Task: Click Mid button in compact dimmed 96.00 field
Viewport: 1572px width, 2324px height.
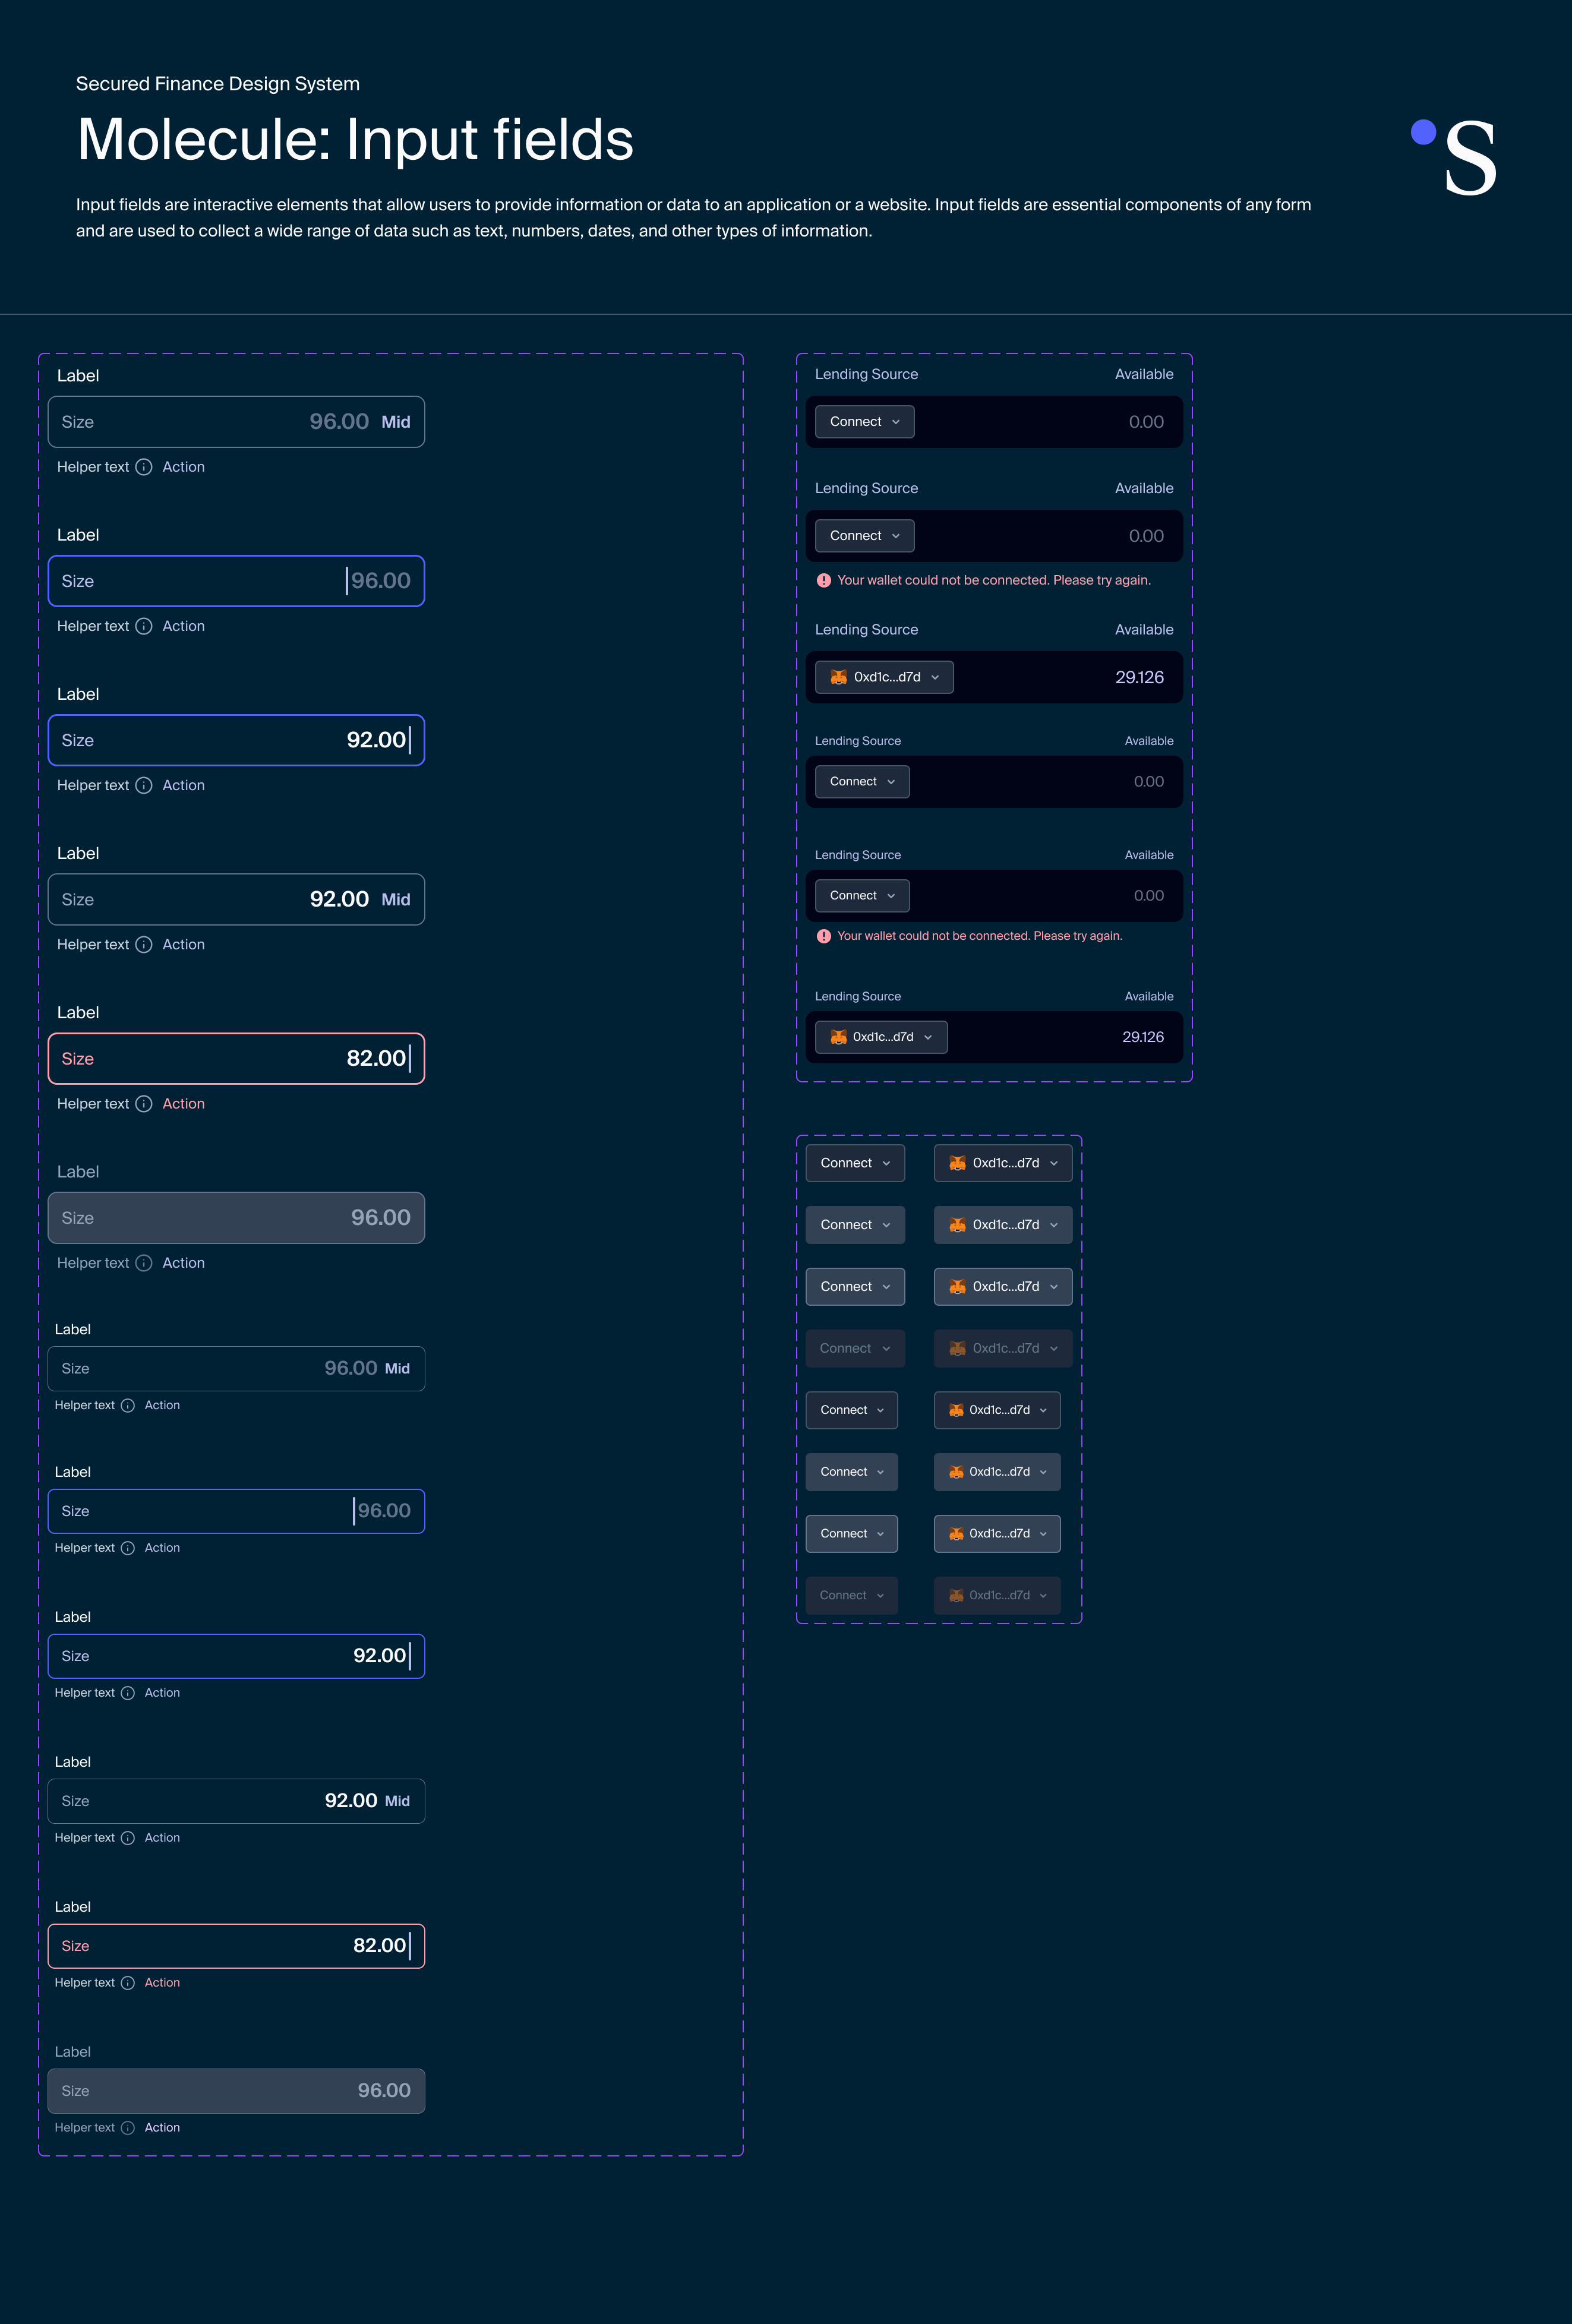Action: pos(398,1370)
